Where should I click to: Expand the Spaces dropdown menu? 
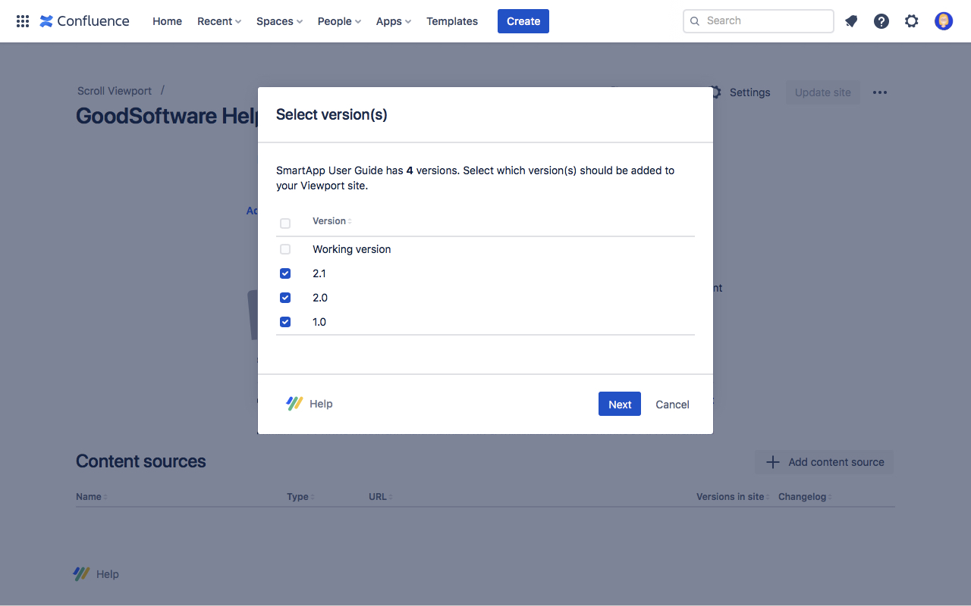[279, 21]
